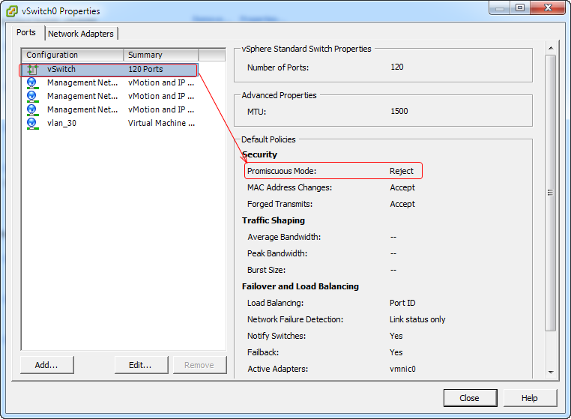Screen dimensions: 571x419
Task: Click the Configuration column header
Action: [73, 55]
